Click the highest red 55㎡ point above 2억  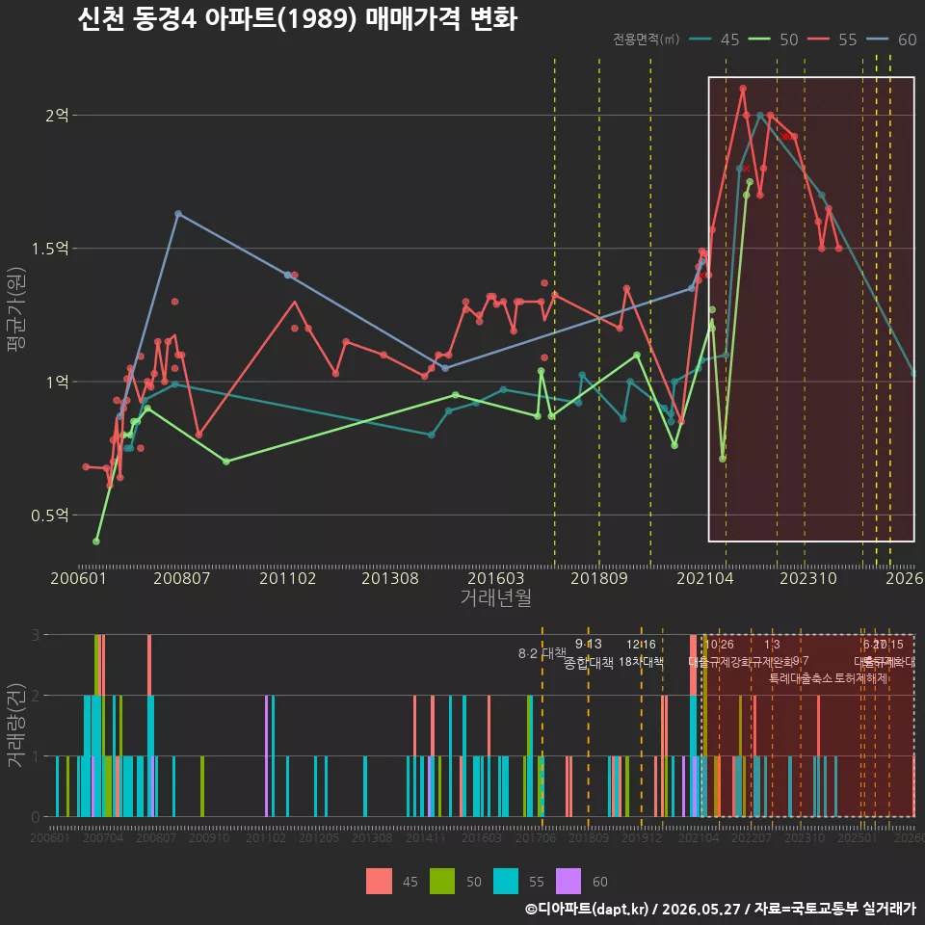pos(743,89)
